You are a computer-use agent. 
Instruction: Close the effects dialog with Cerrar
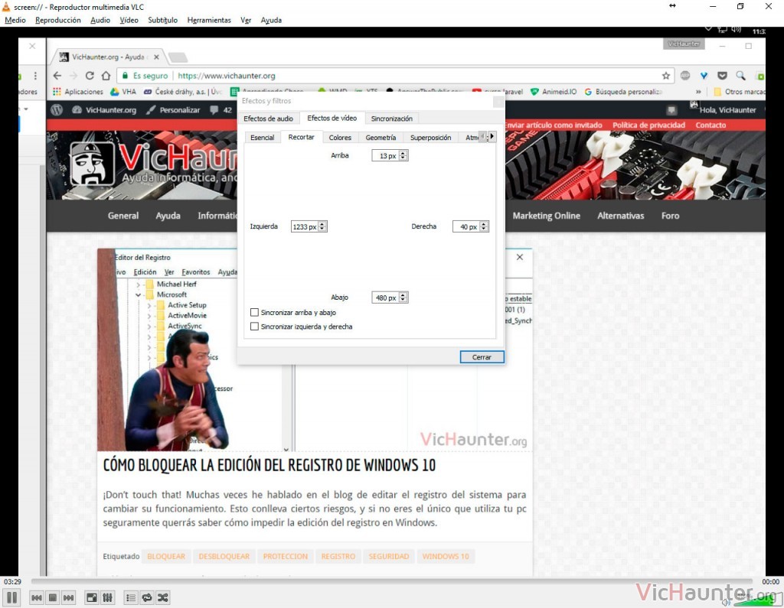click(482, 357)
